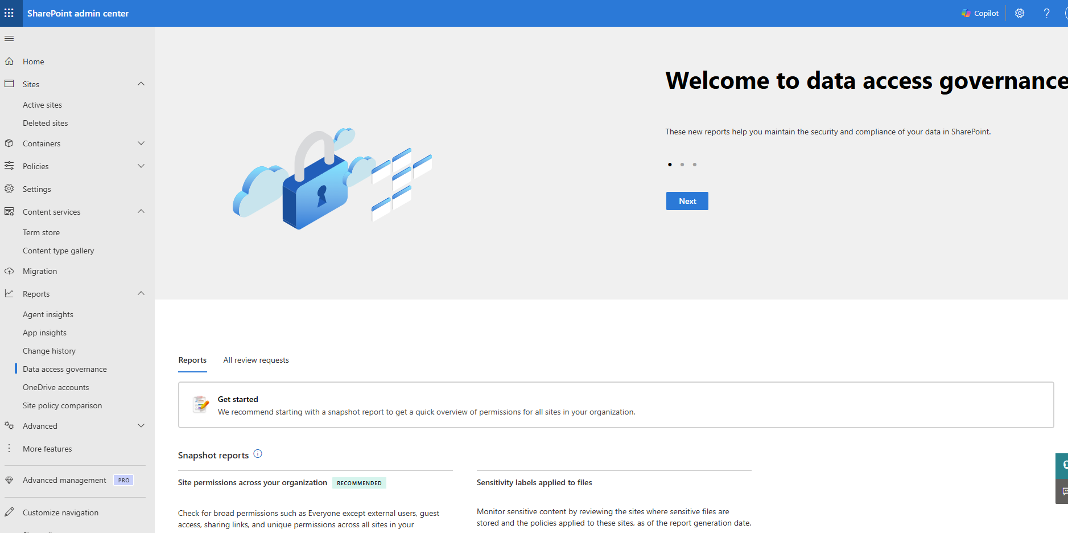Select the Reports tab

pos(192,360)
